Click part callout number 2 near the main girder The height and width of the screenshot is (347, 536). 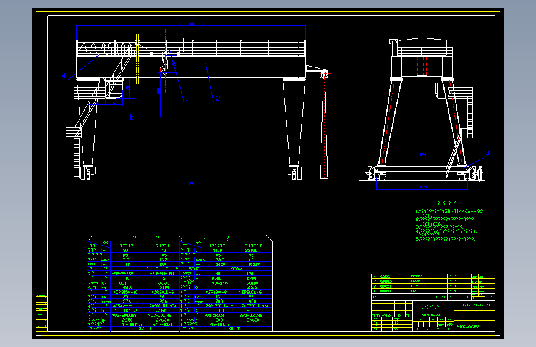pos(218,98)
